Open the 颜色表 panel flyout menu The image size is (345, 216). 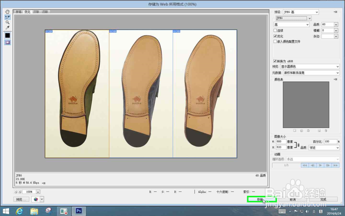(x=335, y=79)
